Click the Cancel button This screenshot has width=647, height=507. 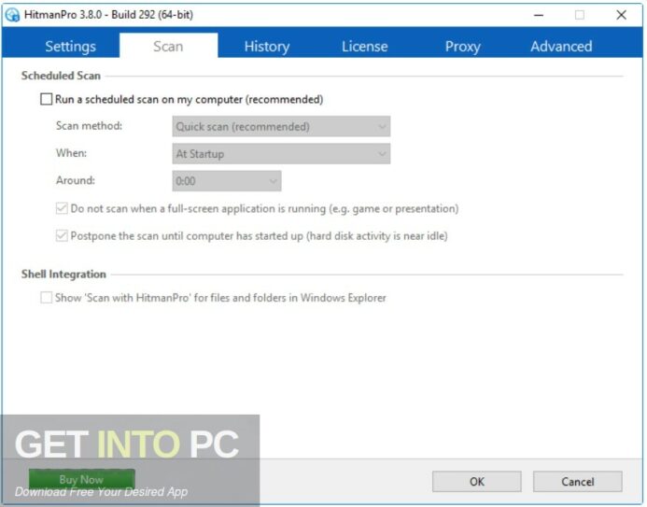point(577,482)
